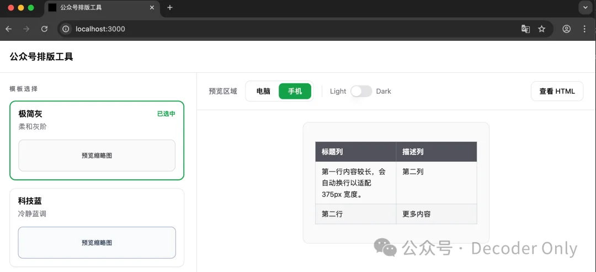Image resolution: width=596 pixels, height=272 pixels.
Task: Switch preview to 电脑 mode
Action: [263, 91]
